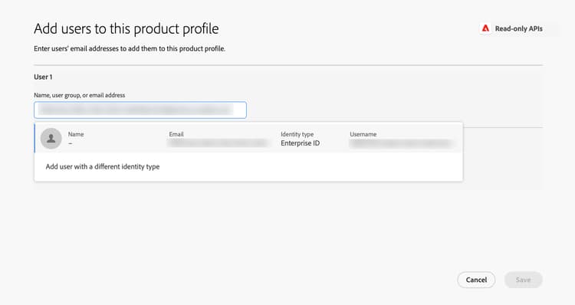Image resolution: width=575 pixels, height=305 pixels.
Task: Click the Username column label
Action: (363, 134)
